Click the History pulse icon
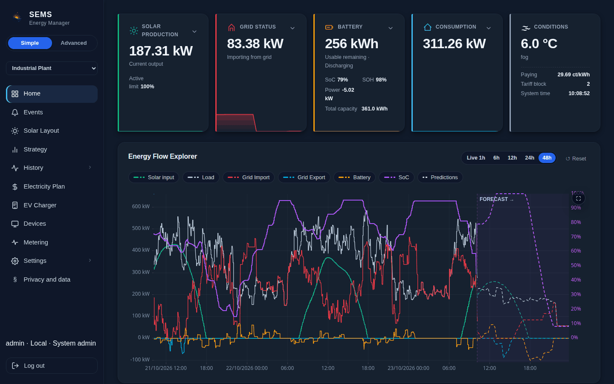The image size is (614, 384). point(15,168)
